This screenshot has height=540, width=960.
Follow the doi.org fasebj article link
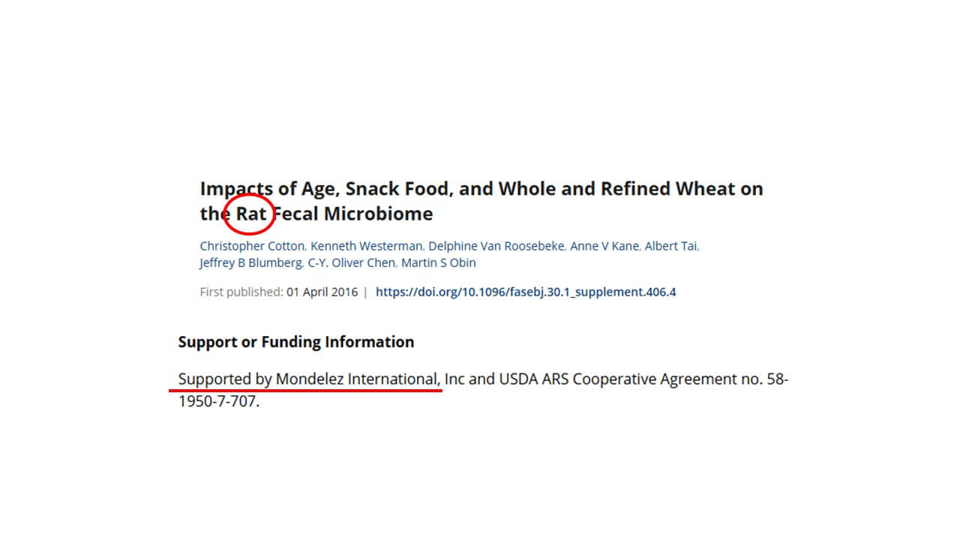coord(526,292)
